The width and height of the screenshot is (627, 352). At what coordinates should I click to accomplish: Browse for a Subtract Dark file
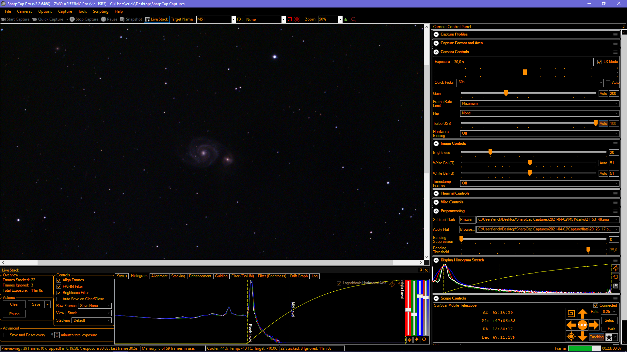[467, 220]
